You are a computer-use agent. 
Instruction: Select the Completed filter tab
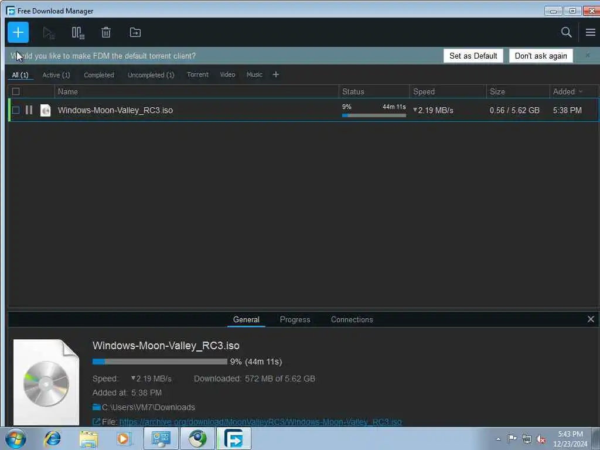(98, 75)
